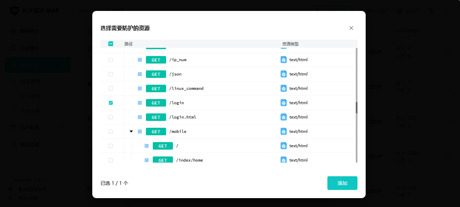
Task: Check the /index/home row checkbox
Action: [111, 160]
